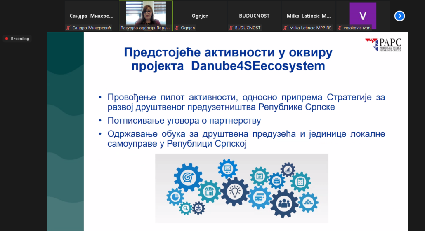Click the bullet starting with Провођење пилот активности

246,102
